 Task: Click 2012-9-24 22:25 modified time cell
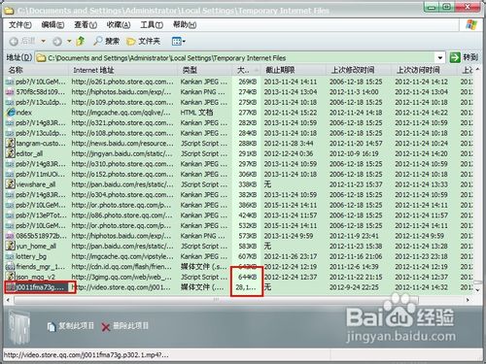coord(354,287)
